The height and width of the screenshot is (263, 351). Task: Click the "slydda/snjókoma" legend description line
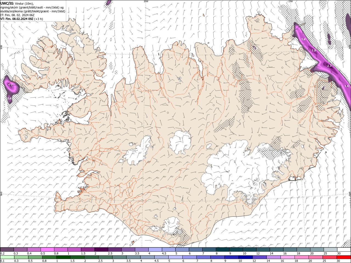pos(33,11)
